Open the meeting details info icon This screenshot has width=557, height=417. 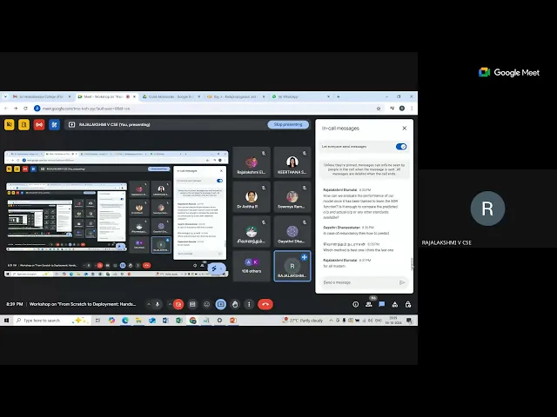tap(355, 304)
